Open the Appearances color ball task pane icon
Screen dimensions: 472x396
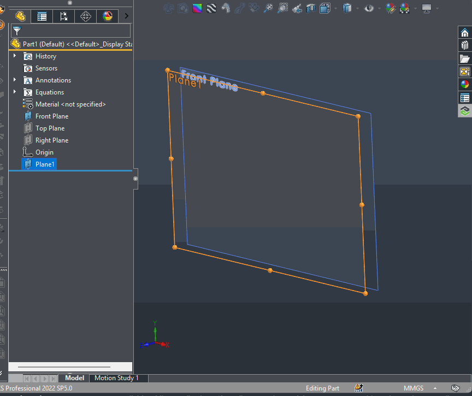coord(464,85)
